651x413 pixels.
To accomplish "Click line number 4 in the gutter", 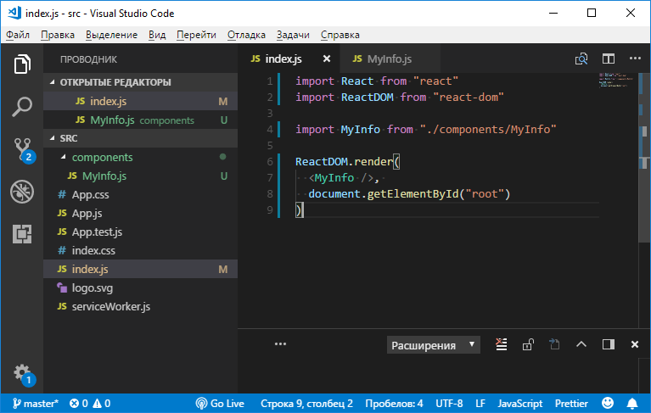I will [x=269, y=130].
